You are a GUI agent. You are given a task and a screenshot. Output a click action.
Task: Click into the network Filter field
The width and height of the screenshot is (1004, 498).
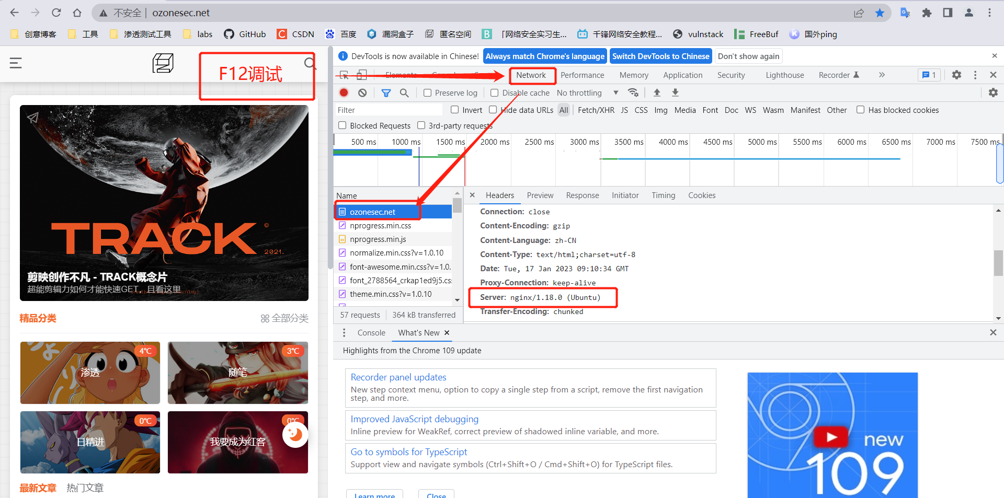point(389,110)
